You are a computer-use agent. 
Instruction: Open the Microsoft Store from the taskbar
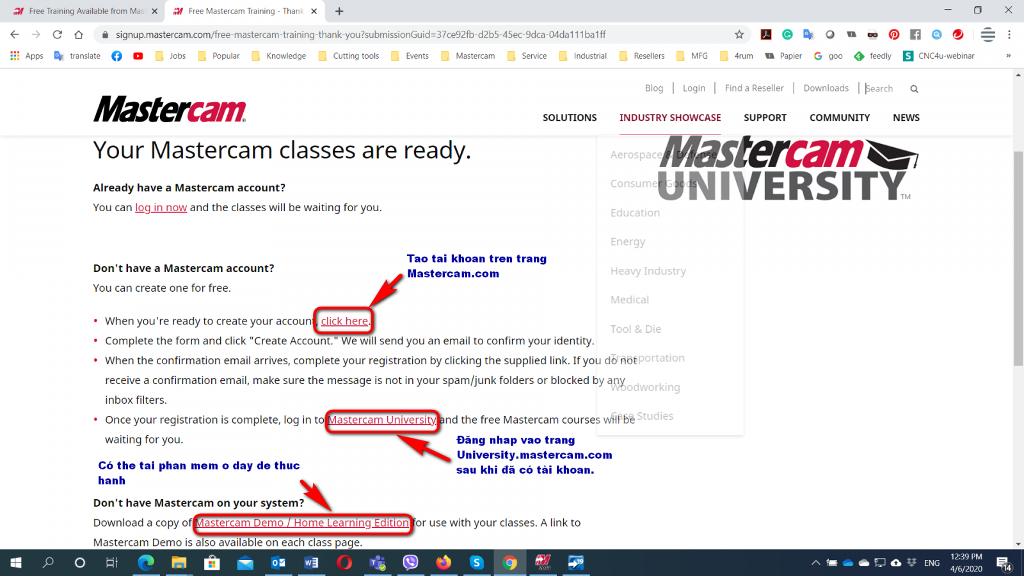point(212,563)
